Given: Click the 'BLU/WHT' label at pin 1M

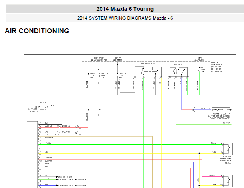Looking at the screenshot, I should click(x=49, y=161).
